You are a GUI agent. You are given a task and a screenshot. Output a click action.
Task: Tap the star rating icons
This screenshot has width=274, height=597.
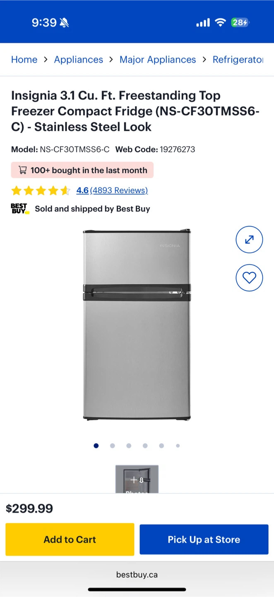tap(41, 191)
